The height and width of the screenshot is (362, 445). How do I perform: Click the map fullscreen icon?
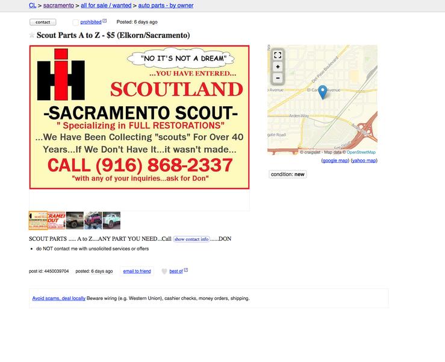(x=278, y=55)
